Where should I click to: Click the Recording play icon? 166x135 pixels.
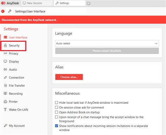tap(5, 93)
